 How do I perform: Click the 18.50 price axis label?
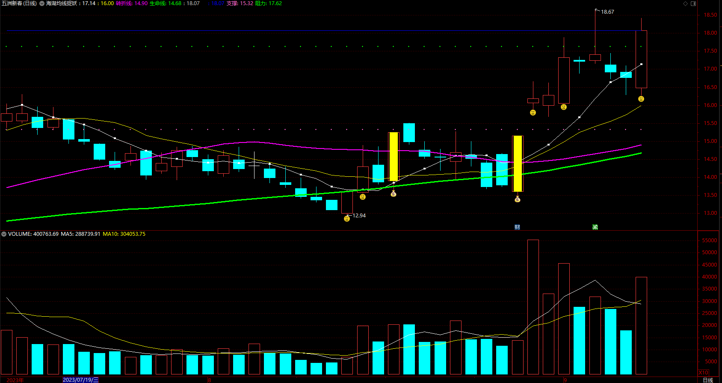click(710, 15)
